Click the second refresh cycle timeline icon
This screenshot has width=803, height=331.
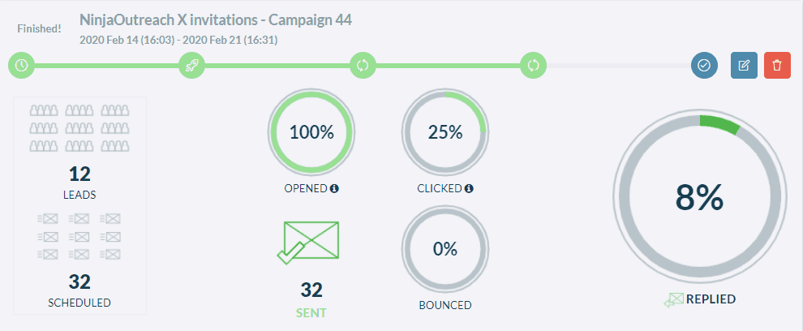click(533, 66)
